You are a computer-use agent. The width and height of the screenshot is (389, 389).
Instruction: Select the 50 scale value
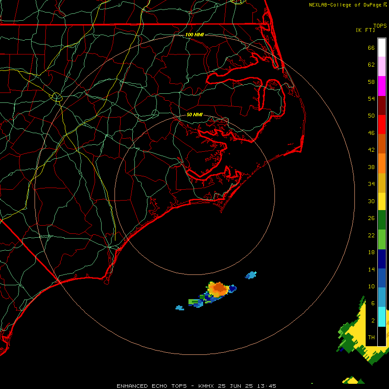point(371,116)
